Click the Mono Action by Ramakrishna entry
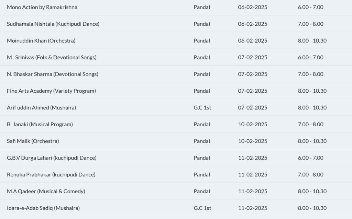 click(42, 7)
